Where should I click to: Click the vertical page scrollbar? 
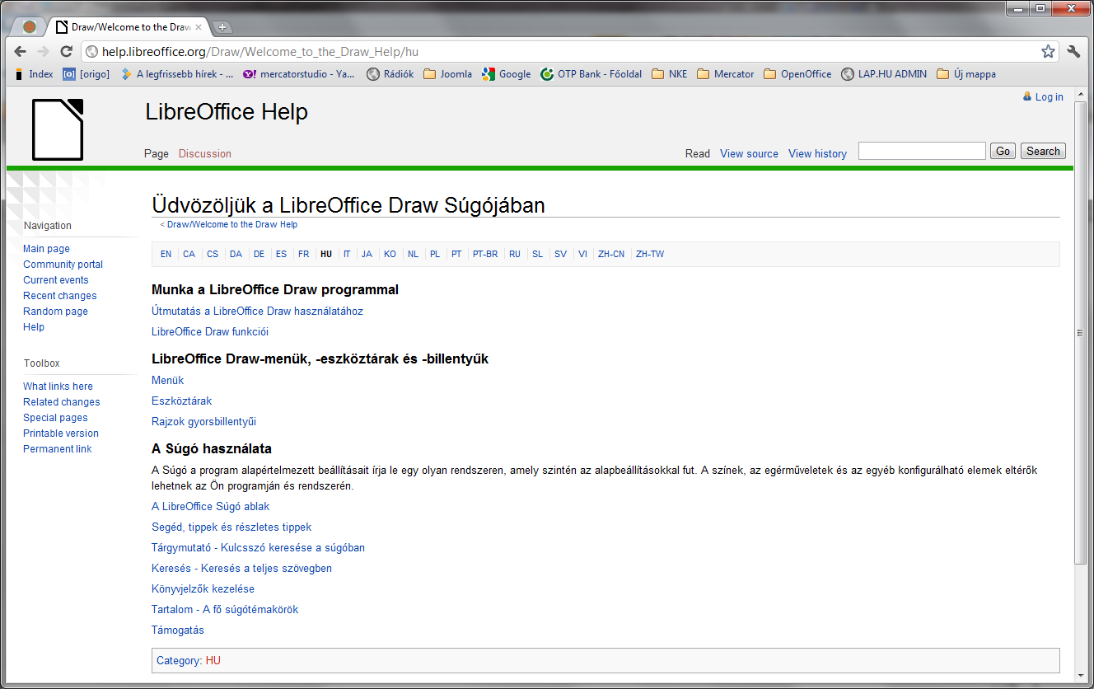tap(1082, 333)
